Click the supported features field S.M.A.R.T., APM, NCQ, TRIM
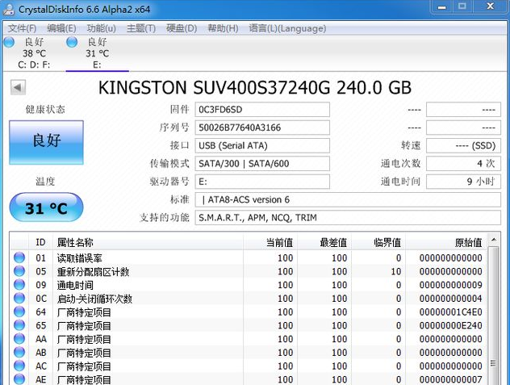This screenshot has width=510, height=385. click(x=348, y=217)
